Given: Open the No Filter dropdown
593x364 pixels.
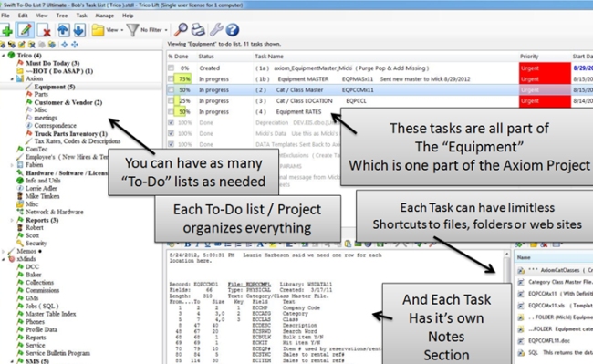Looking at the screenshot, I should (154, 30).
